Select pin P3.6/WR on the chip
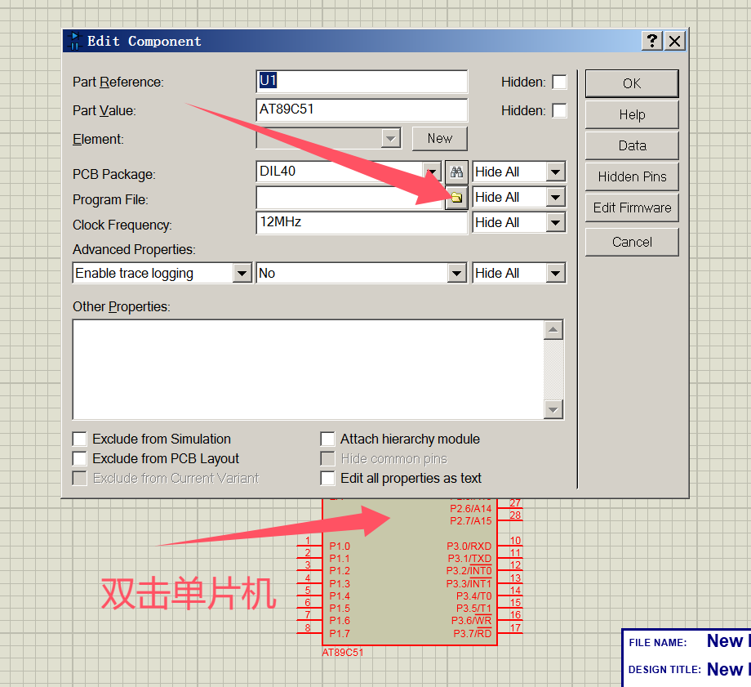Screen dimensions: 751x687 point(471,620)
